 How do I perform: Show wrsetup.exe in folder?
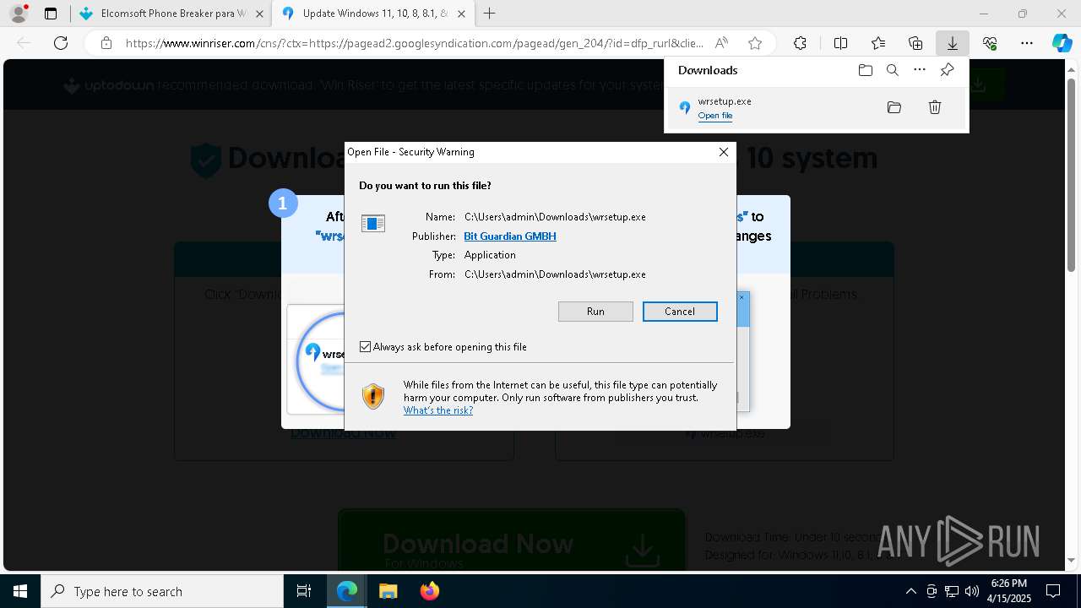tap(894, 107)
